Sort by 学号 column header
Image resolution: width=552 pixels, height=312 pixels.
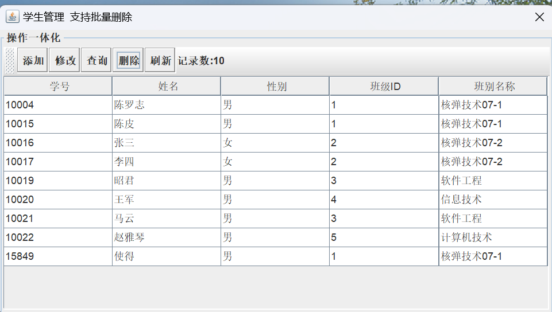[58, 87]
